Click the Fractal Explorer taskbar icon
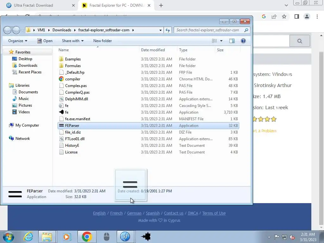This screenshot has height=243, width=324. click(x=146, y=237)
